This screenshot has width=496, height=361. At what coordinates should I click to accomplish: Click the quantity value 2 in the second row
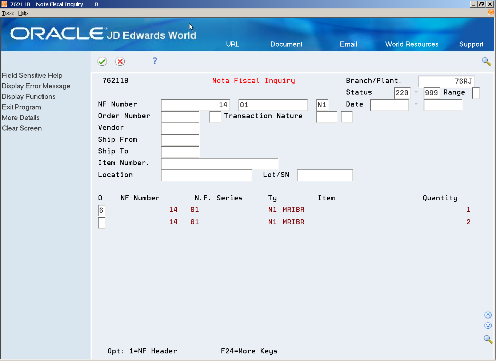tap(468, 222)
